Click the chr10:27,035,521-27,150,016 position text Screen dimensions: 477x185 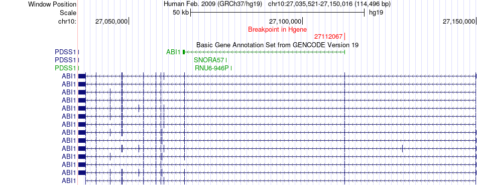point(329,5)
